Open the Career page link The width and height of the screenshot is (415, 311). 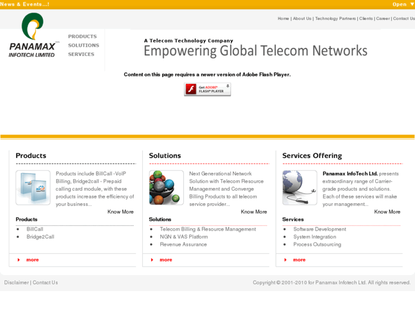tap(383, 18)
